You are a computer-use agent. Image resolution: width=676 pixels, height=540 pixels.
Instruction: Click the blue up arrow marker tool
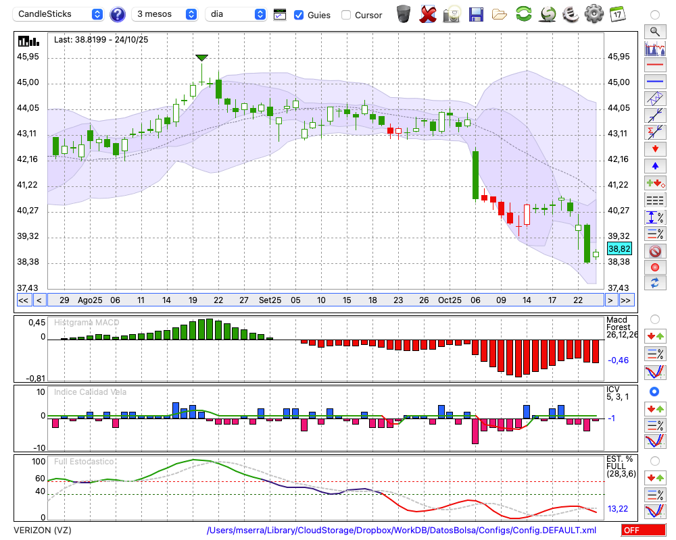coord(654,165)
